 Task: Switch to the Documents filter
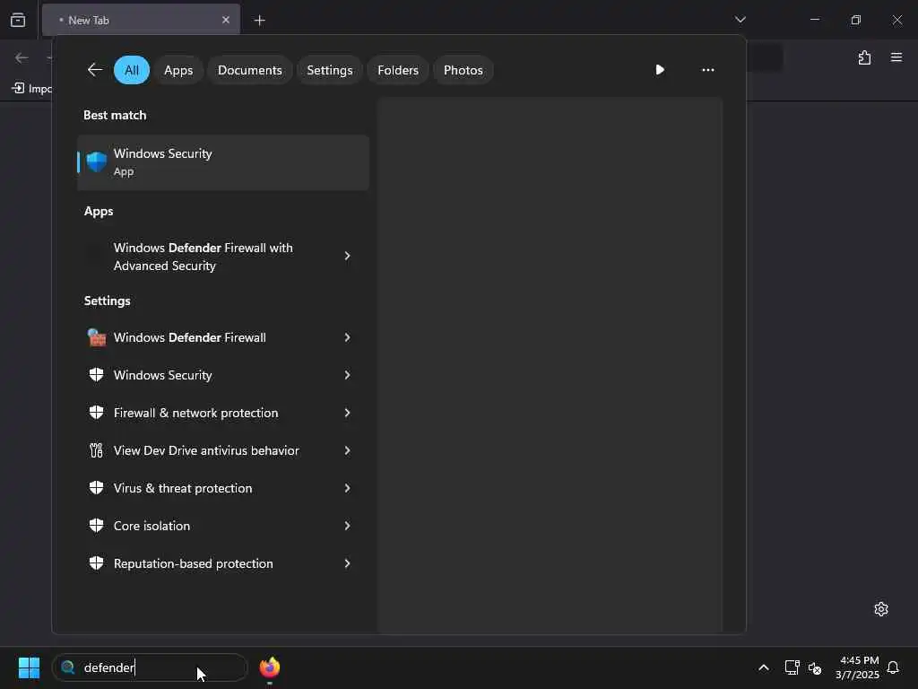pyautogui.click(x=250, y=70)
